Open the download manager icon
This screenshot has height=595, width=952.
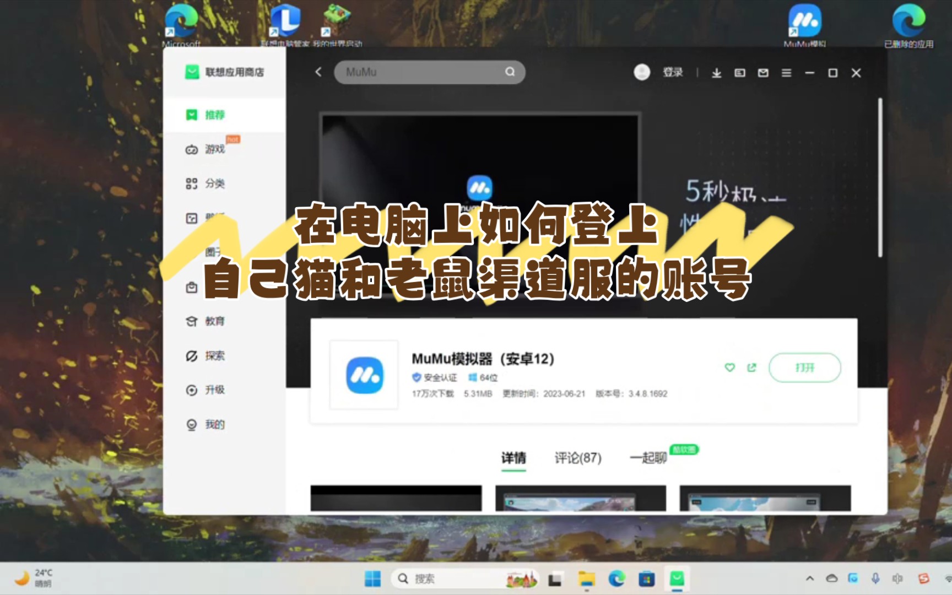(x=717, y=72)
